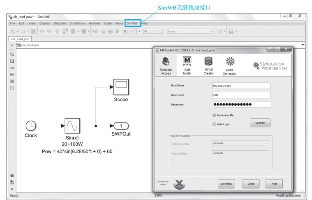
Task: Click the Hide/Show Model Browser icon
Action: tap(12, 45)
